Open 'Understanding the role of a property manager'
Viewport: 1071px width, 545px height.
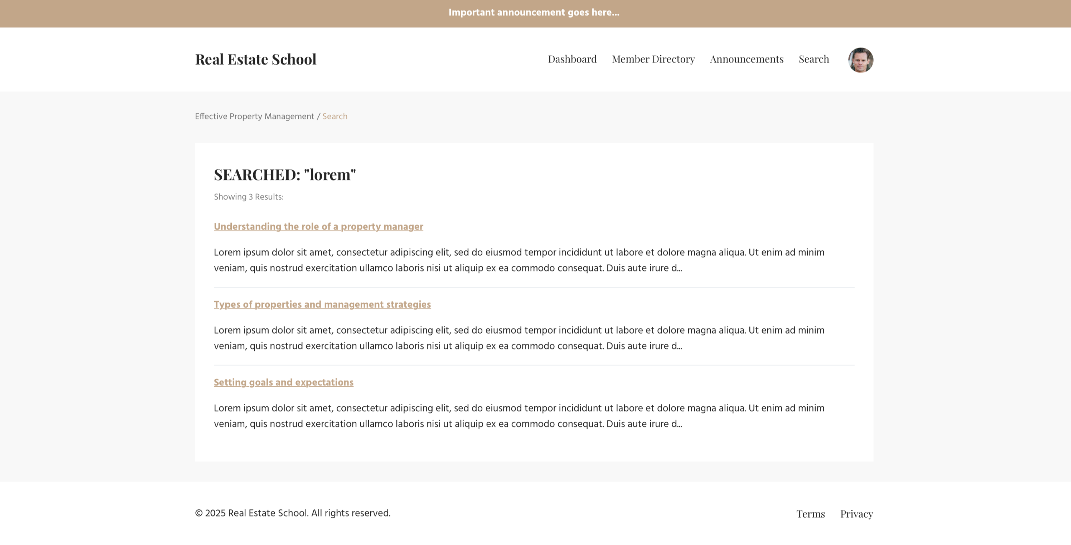[x=318, y=226]
